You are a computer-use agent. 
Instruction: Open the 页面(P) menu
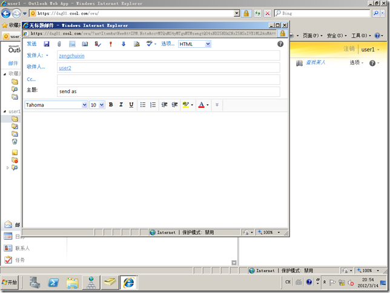pyautogui.click(x=312, y=36)
